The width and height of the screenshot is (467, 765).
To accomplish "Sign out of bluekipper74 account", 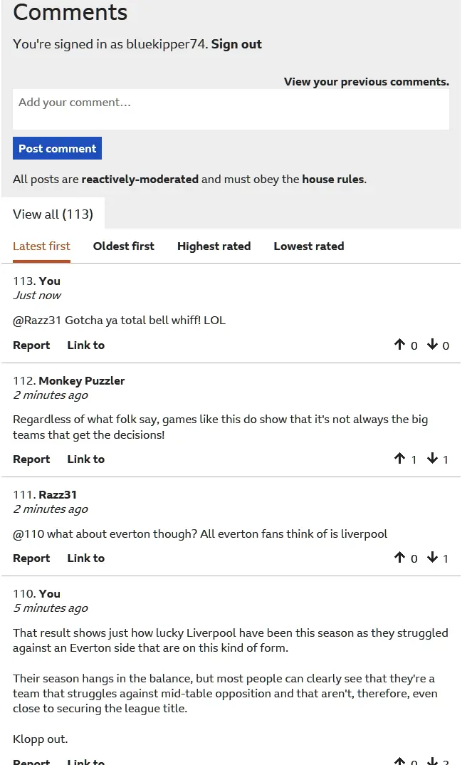I will pos(236,44).
